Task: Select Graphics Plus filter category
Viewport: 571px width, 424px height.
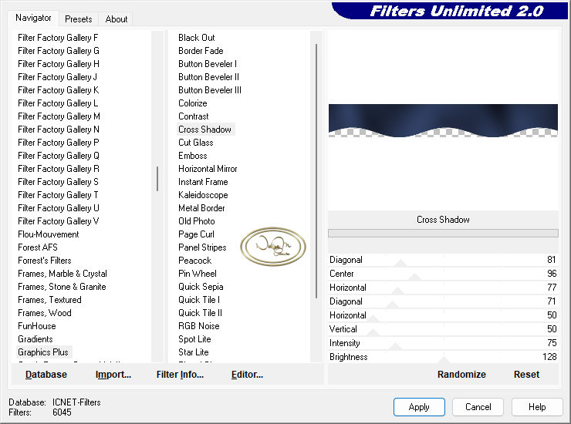Action: pyautogui.click(x=43, y=352)
